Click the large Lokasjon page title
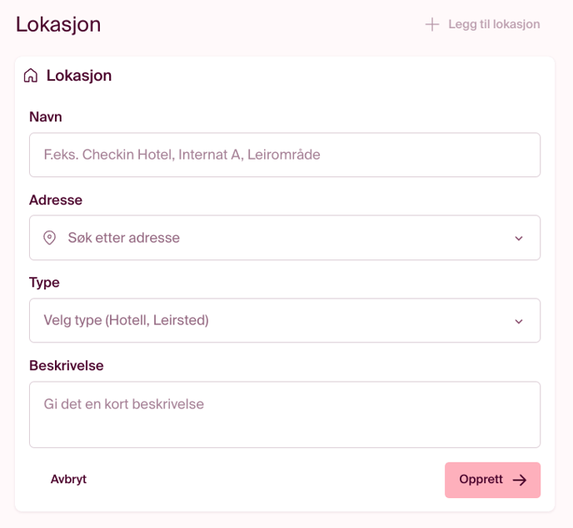Screen dimensions: 573x528 pyautogui.click(x=58, y=24)
